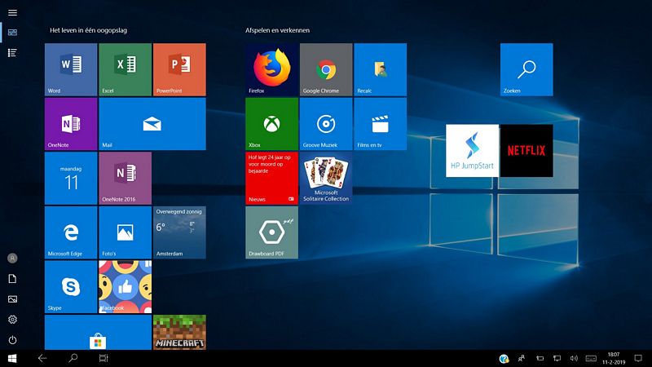The height and width of the screenshot is (367, 652).
Task: Click the Windows Start button
Action: [12, 358]
